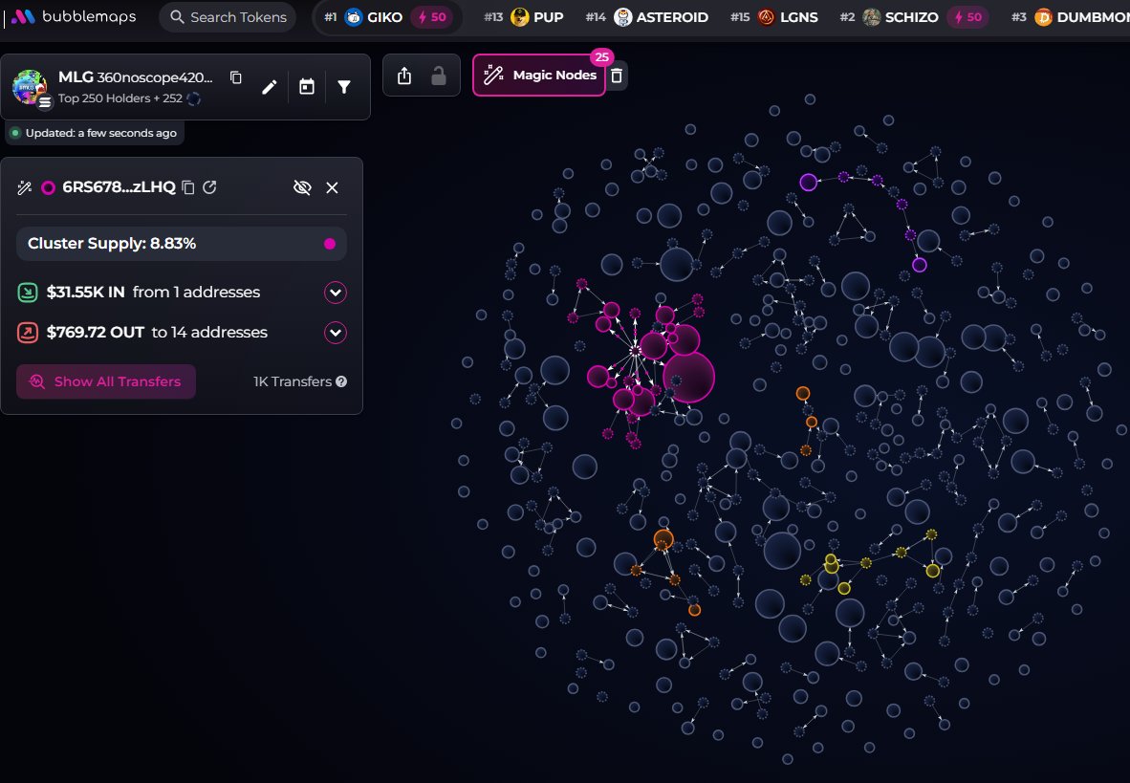Hide the selected address with eye icon
Image resolution: width=1130 pixels, height=783 pixels.
[x=302, y=187]
